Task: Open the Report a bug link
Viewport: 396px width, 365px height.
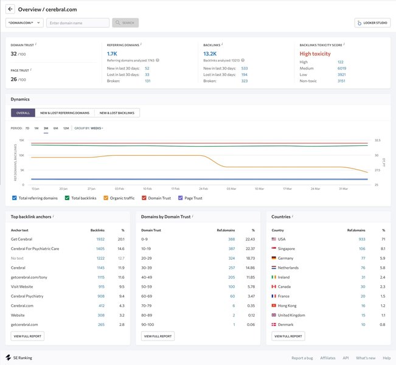Action: click(302, 358)
